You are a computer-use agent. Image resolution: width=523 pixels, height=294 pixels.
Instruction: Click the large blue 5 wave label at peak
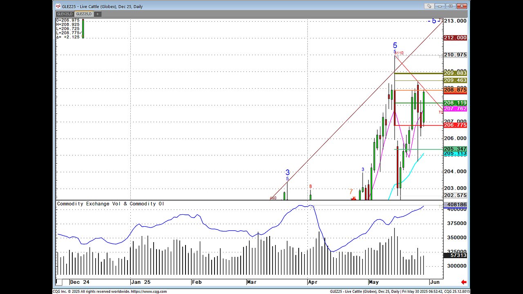pos(395,46)
